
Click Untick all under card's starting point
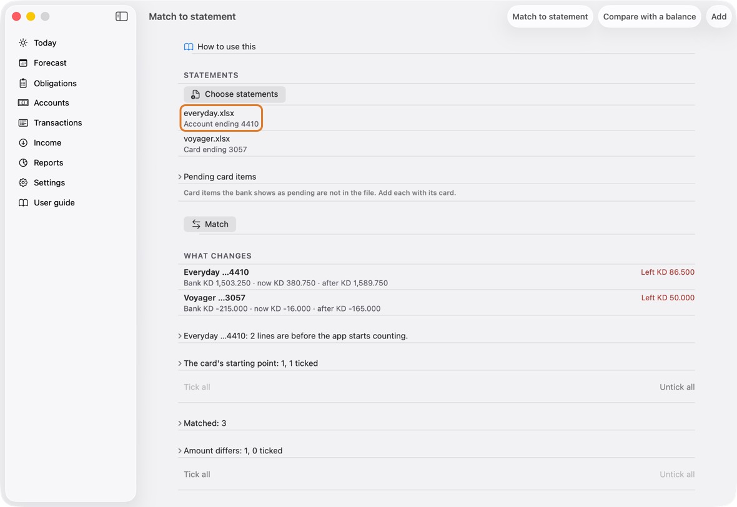click(677, 387)
